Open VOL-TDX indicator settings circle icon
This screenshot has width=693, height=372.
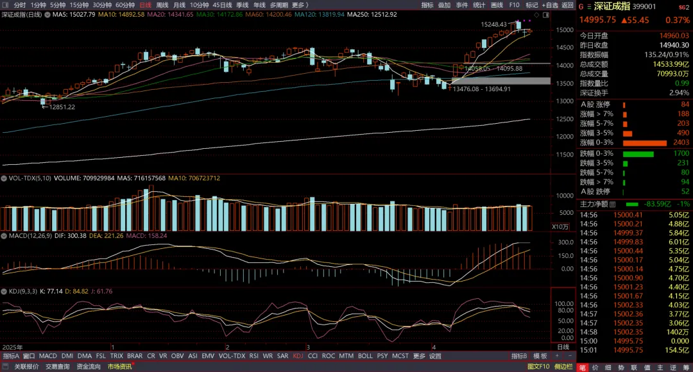[x=4, y=178]
